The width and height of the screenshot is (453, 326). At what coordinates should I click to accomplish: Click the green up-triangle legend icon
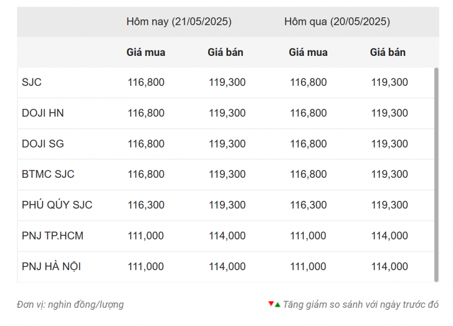pos(278,305)
